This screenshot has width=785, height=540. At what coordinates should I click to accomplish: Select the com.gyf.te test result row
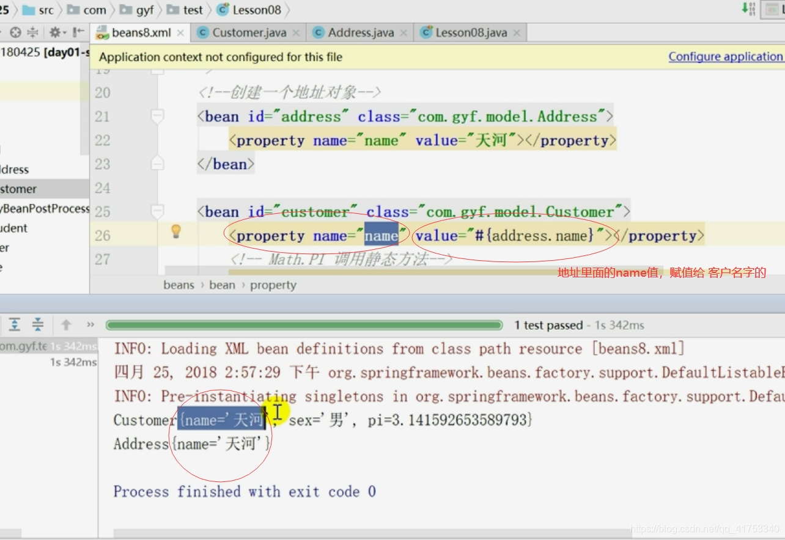click(48, 346)
